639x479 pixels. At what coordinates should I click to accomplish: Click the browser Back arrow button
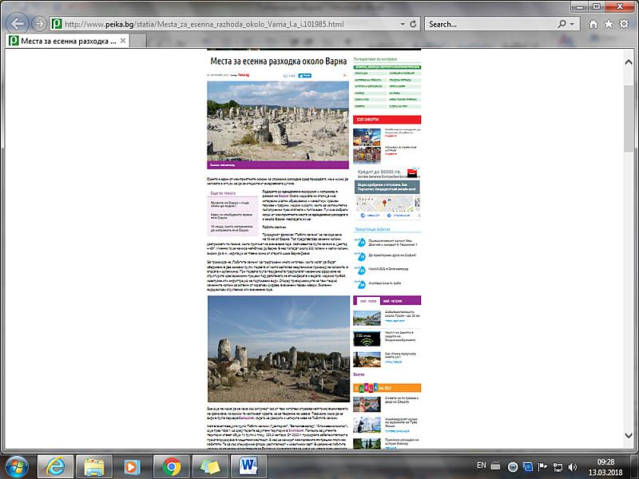[18, 24]
